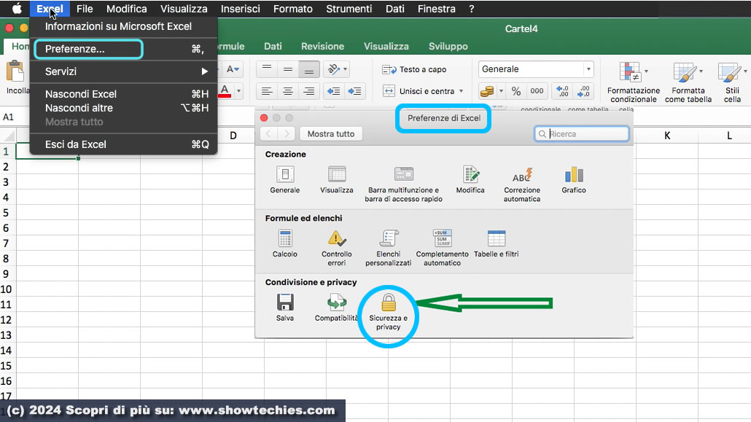Open Stili cella gallery

(x=732, y=82)
